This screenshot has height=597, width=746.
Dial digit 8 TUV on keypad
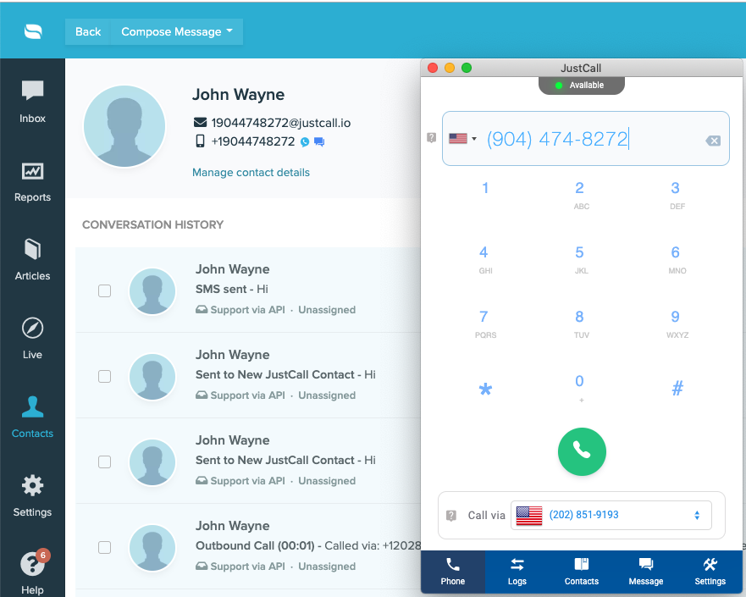pos(580,324)
